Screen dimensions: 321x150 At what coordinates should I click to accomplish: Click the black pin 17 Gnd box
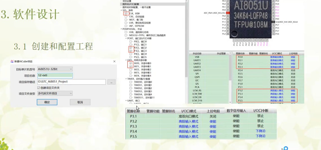coord(273,22)
